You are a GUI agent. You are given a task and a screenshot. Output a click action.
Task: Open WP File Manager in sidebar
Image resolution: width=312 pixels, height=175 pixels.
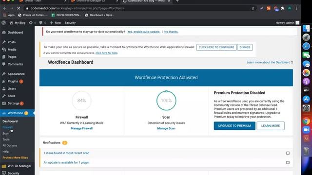17,166
